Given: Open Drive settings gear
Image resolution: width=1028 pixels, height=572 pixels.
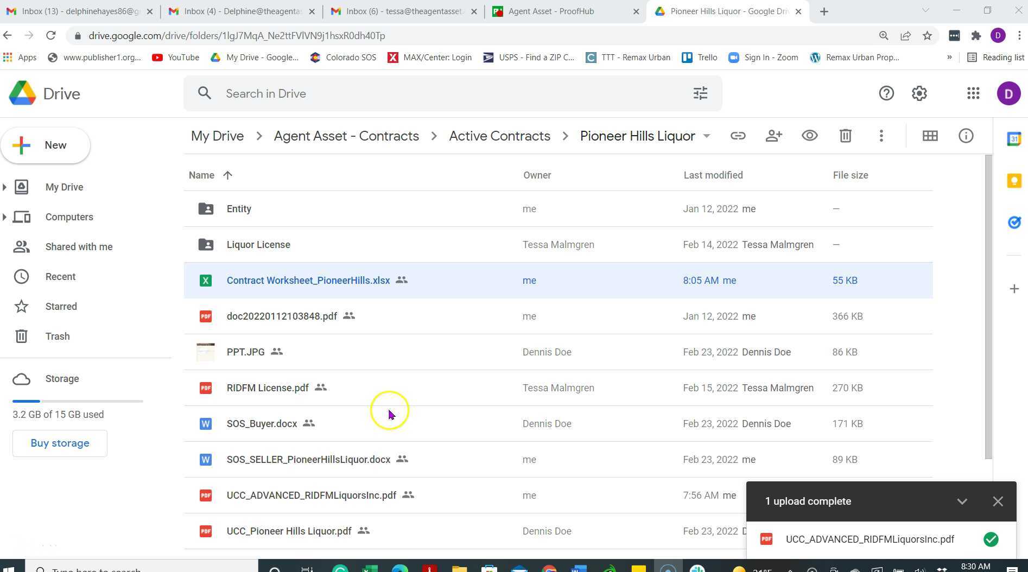Looking at the screenshot, I should point(919,93).
